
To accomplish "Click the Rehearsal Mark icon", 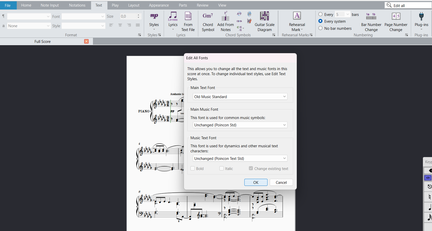I will click(x=297, y=16).
